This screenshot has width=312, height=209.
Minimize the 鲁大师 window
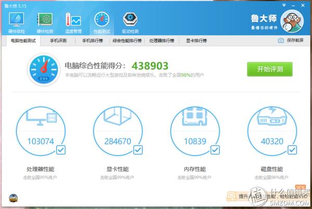click(x=293, y=6)
